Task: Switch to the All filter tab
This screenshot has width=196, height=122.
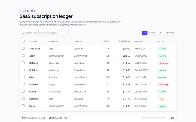Action: [x=145, y=33]
